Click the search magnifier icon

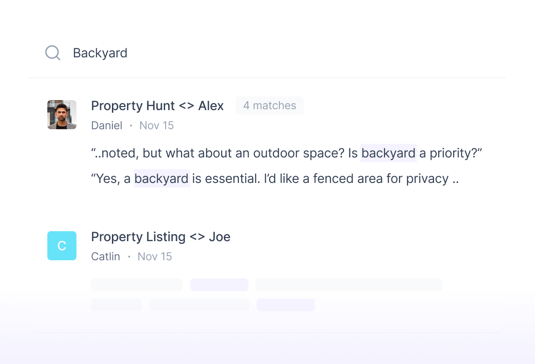click(53, 53)
